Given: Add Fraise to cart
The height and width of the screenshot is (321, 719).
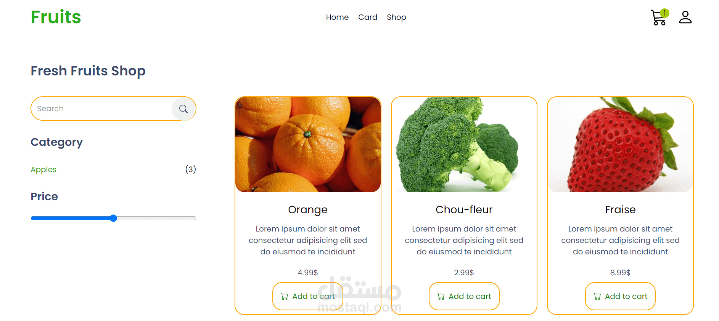Looking at the screenshot, I should click(620, 296).
